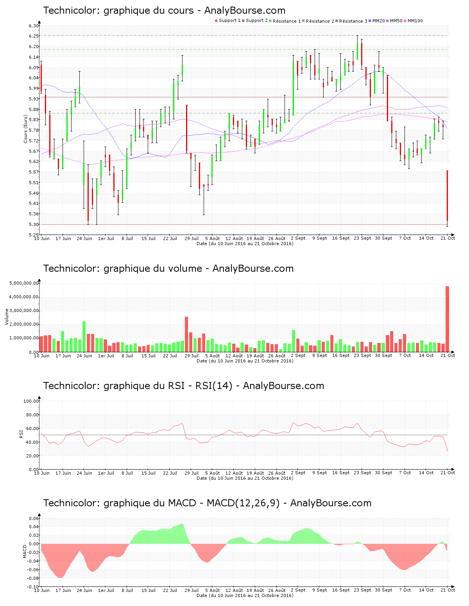Click the 0.06 value on the MACD axis

(34, 518)
